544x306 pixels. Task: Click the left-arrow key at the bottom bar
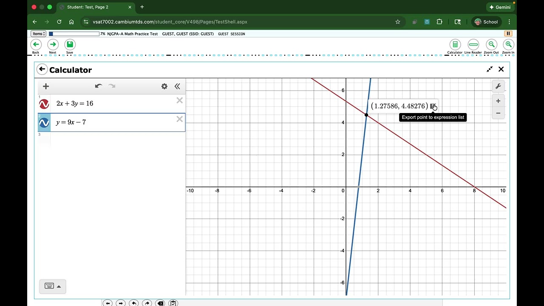(108, 303)
